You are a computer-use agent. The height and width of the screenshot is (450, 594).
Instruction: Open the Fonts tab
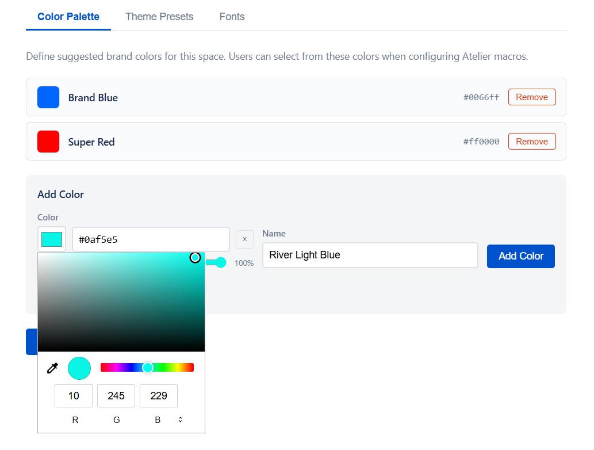point(232,17)
